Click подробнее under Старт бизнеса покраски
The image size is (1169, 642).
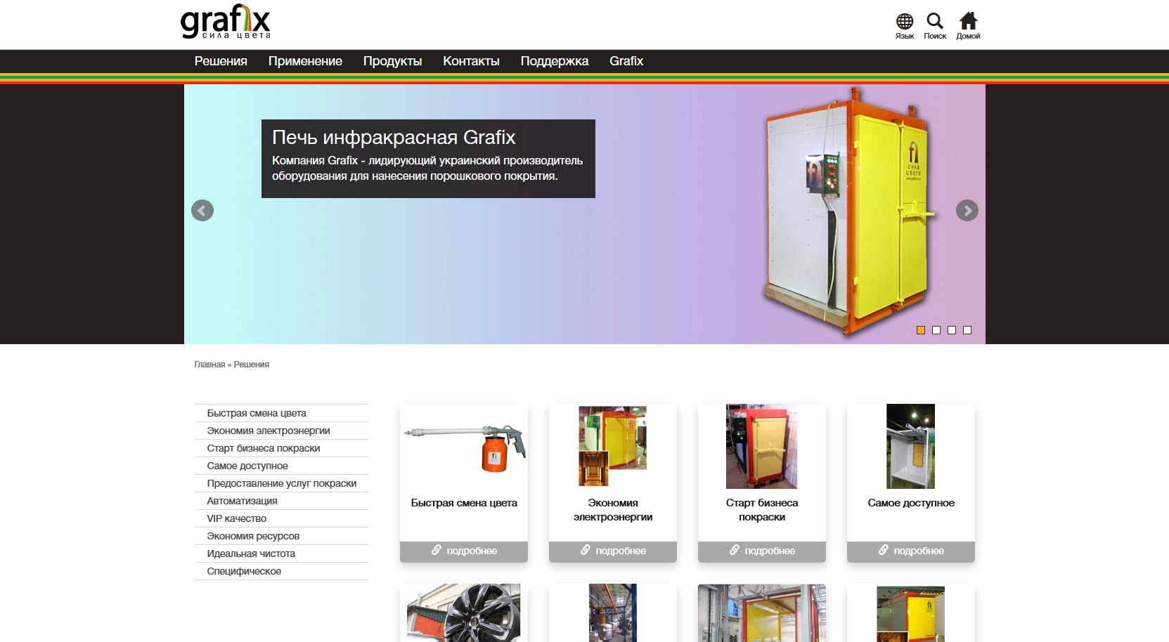[x=762, y=551]
